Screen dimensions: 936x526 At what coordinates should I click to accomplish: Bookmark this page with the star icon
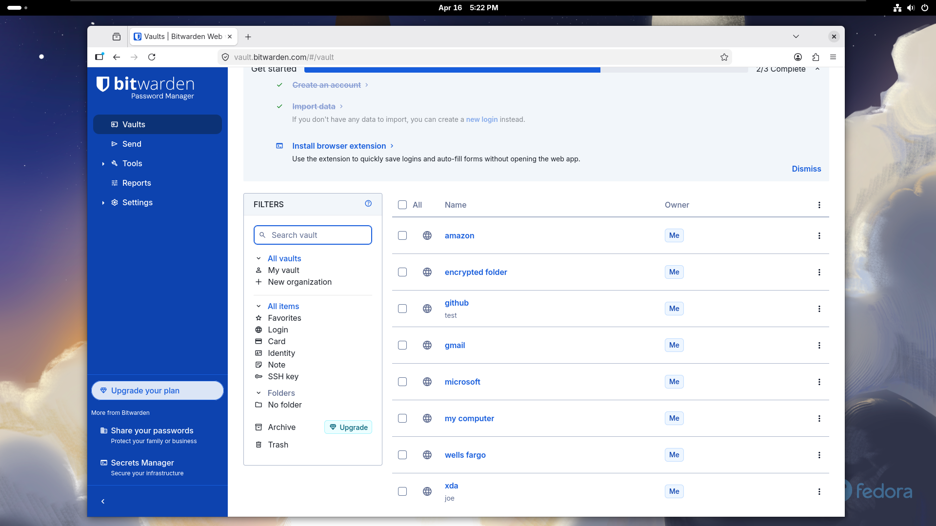[x=724, y=57]
